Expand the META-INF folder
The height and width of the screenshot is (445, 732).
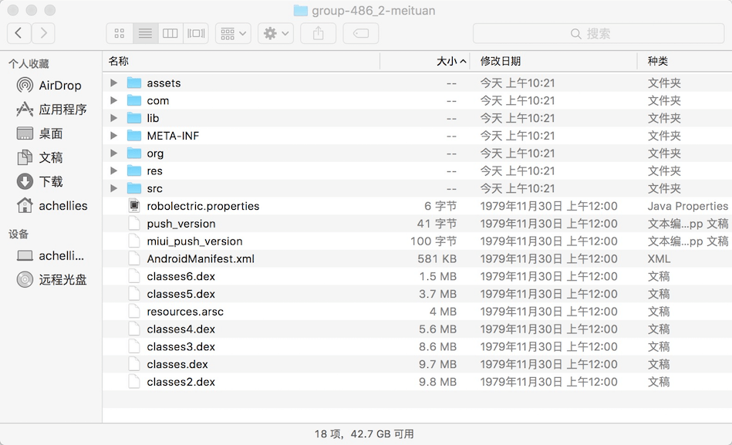click(x=113, y=136)
